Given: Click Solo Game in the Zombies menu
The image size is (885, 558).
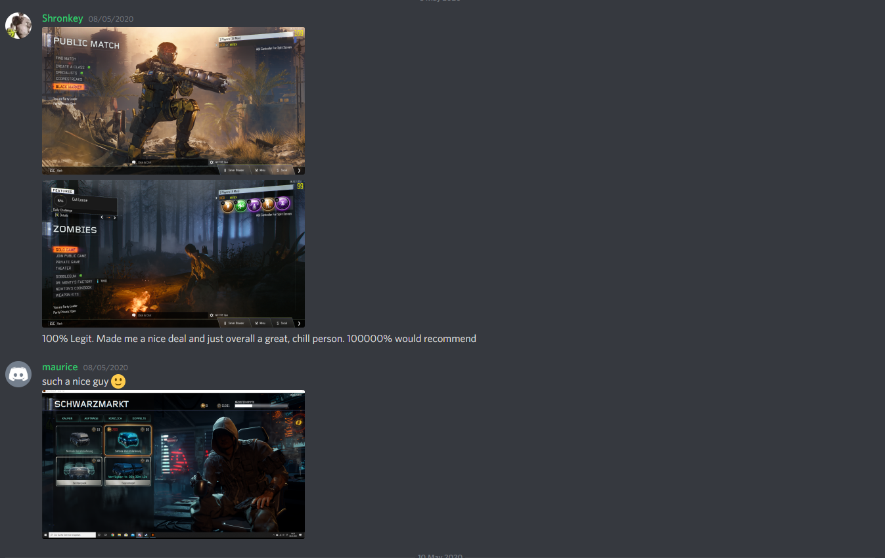Looking at the screenshot, I should click(66, 249).
